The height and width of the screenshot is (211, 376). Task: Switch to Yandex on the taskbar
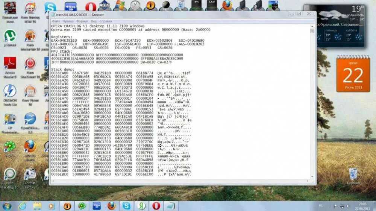click(141, 206)
